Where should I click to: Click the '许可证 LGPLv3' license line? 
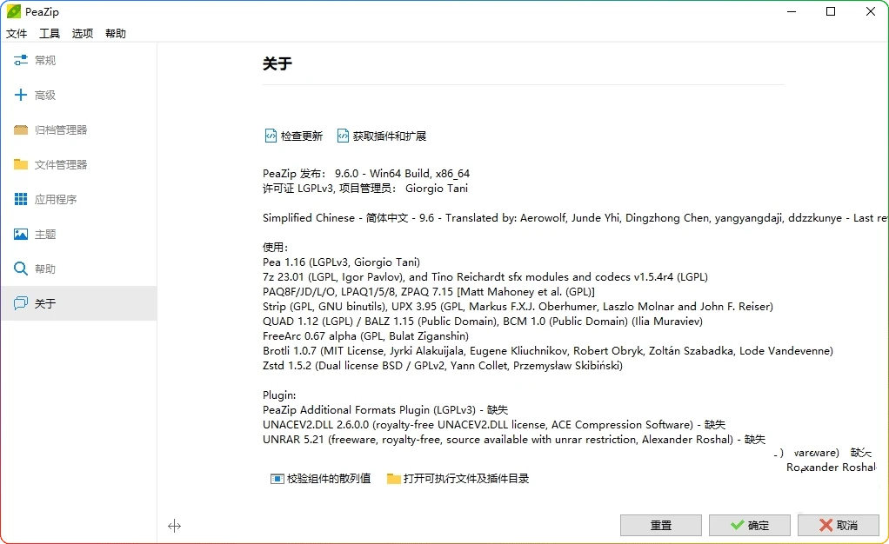[x=365, y=188]
